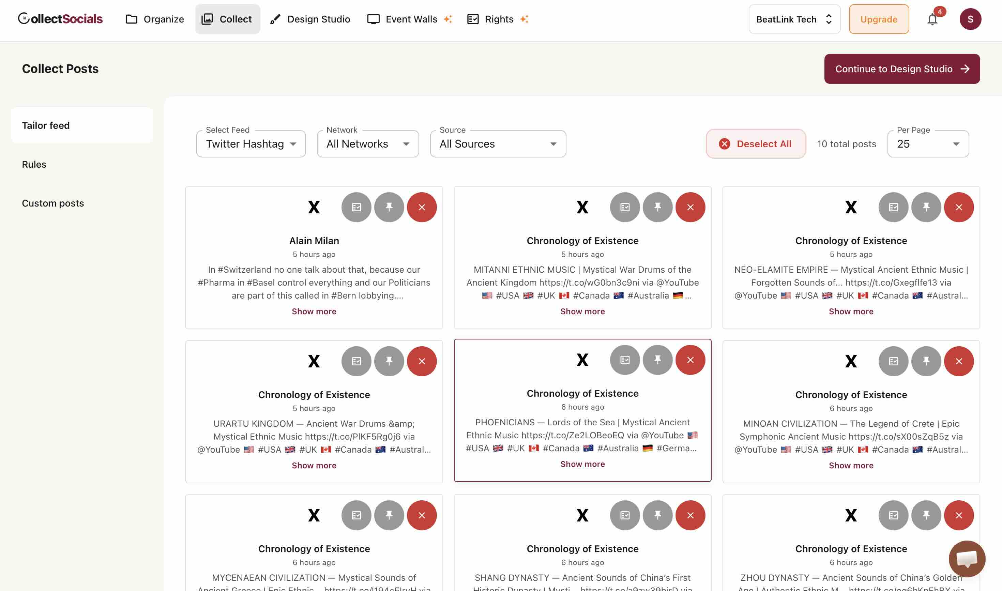Click Deselect All
The image size is (1002, 591).
point(756,144)
